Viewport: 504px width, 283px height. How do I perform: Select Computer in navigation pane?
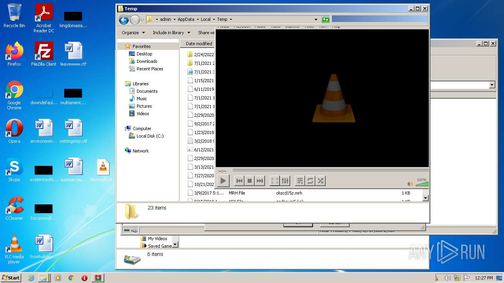pyautogui.click(x=142, y=129)
